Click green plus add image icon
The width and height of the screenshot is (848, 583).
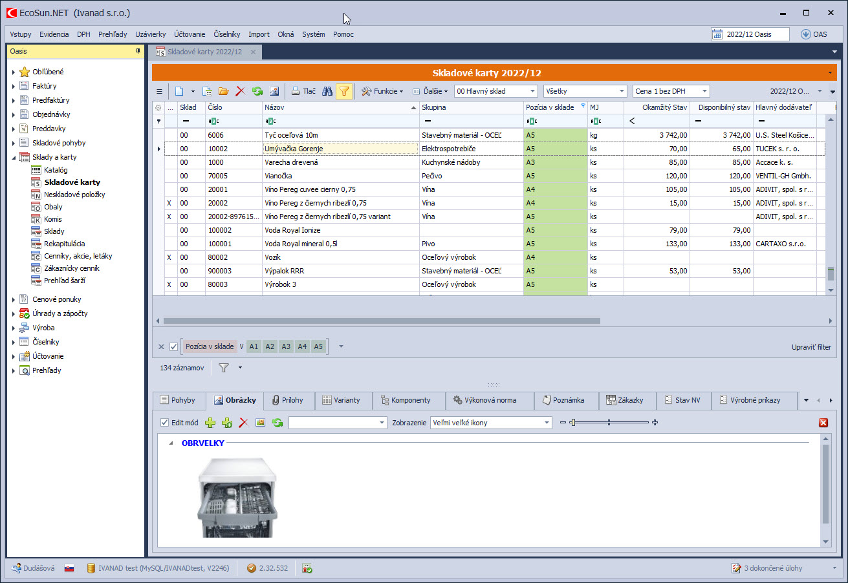pyautogui.click(x=210, y=423)
